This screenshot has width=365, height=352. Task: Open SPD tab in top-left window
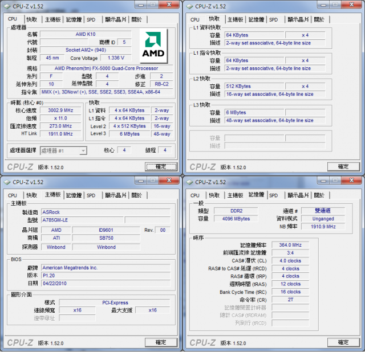pos(91,19)
